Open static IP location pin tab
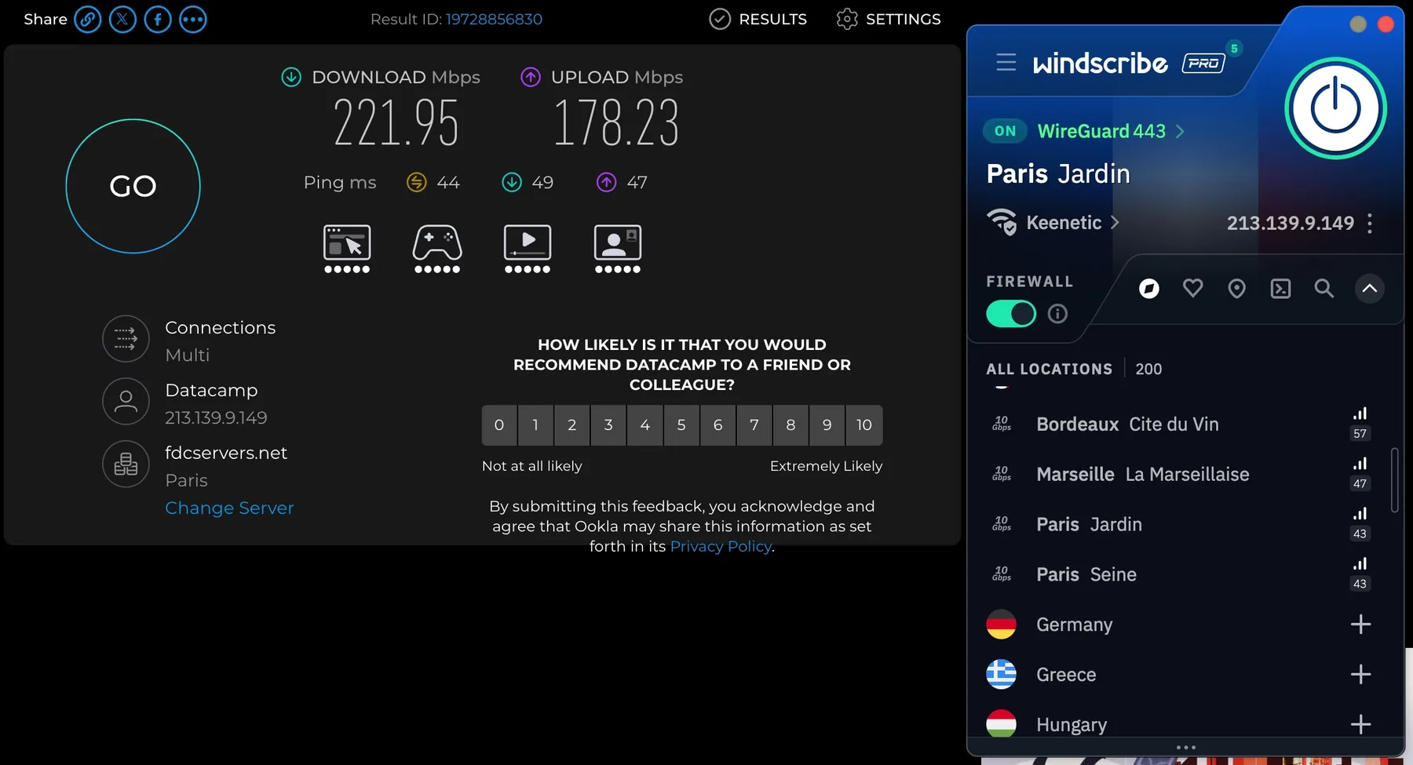 [x=1236, y=289]
